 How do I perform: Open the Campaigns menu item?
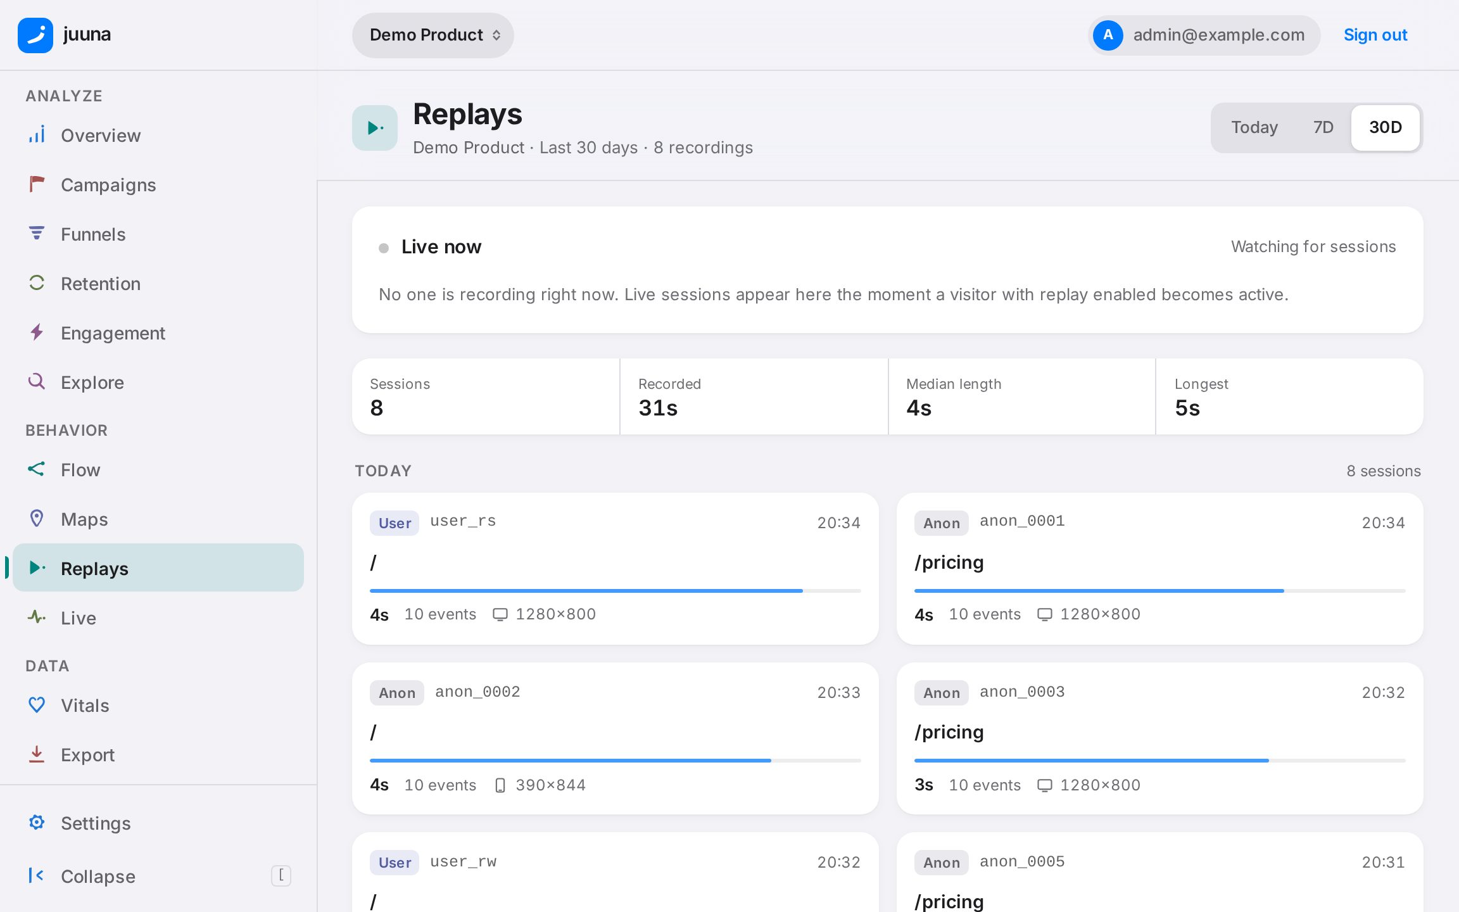tap(158, 184)
